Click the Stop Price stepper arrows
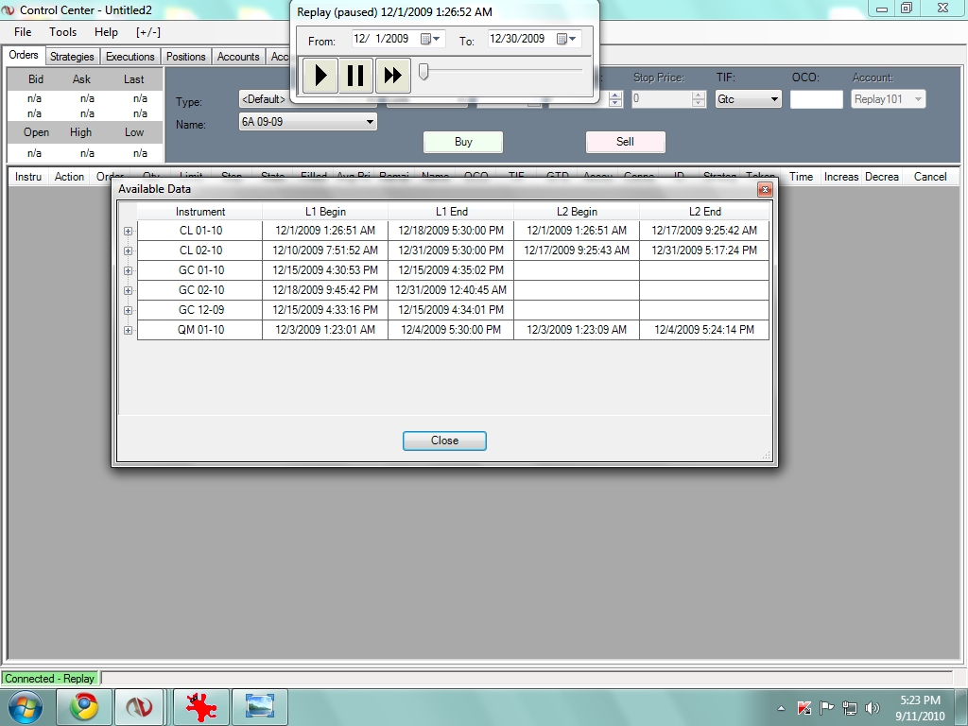The height and width of the screenshot is (726, 968). 699,99
